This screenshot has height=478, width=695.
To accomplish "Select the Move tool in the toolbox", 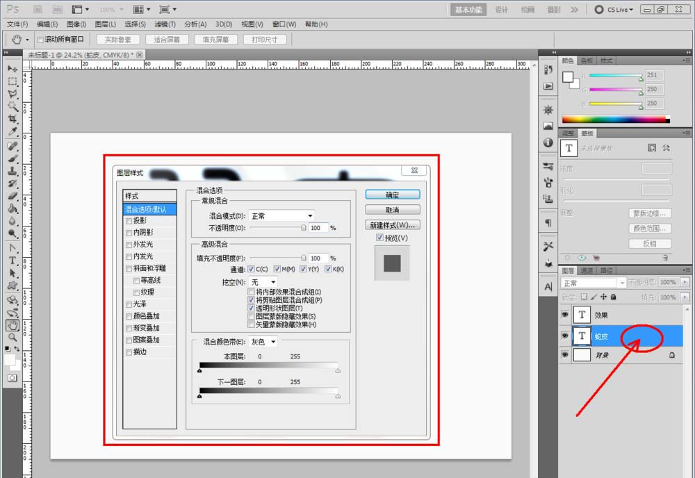I will pos(13,69).
